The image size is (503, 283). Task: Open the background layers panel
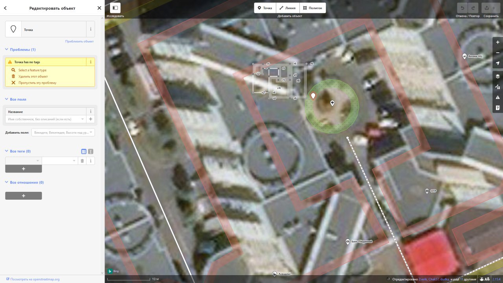point(498,76)
